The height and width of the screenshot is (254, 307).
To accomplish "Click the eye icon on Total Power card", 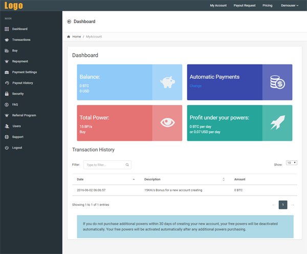I will coord(167,123).
